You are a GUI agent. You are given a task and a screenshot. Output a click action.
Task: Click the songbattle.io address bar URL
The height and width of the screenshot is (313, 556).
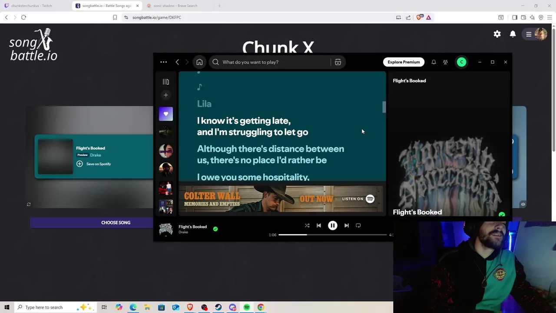[x=157, y=17]
